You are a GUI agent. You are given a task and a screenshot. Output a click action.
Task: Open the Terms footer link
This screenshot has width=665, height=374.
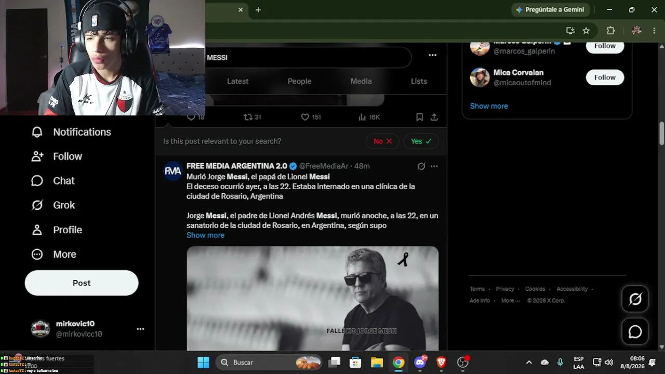tap(477, 289)
